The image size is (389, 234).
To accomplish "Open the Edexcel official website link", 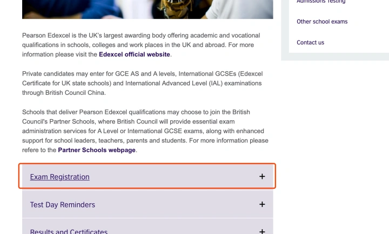I will 135,54.
